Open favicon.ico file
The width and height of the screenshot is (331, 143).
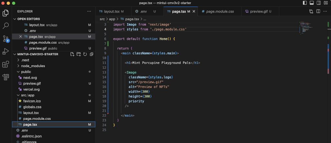[x=54, y=101]
